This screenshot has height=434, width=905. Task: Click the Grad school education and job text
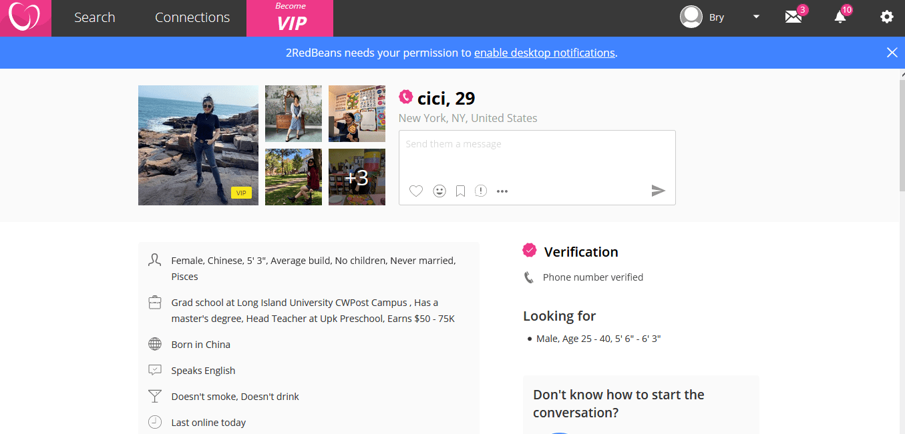(313, 311)
